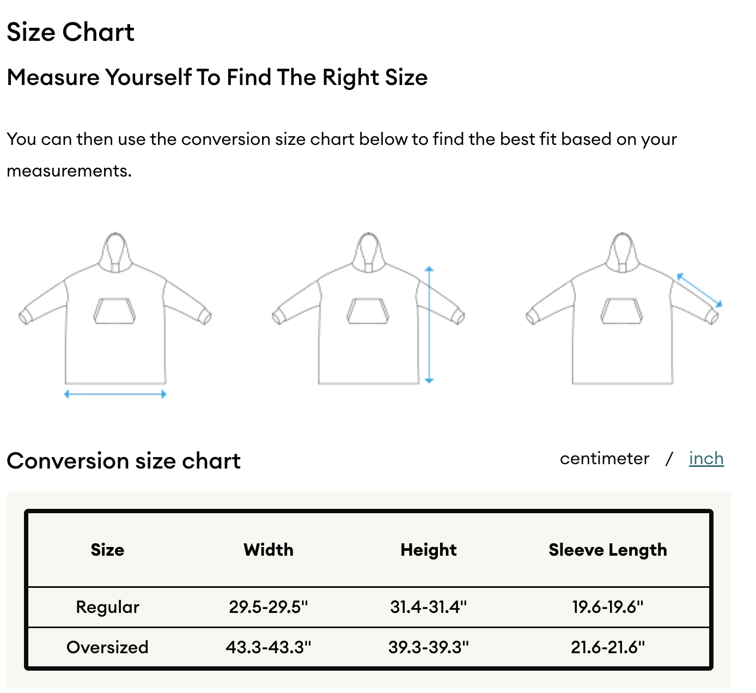Click the Width column header
756x693 pixels.
pyautogui.click(x=269, y=550)
